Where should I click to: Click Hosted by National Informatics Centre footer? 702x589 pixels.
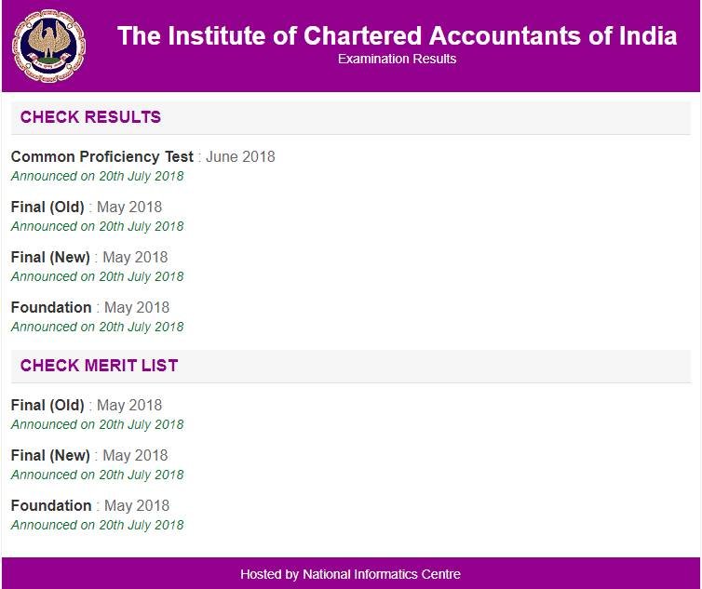(x=350, y=573)
